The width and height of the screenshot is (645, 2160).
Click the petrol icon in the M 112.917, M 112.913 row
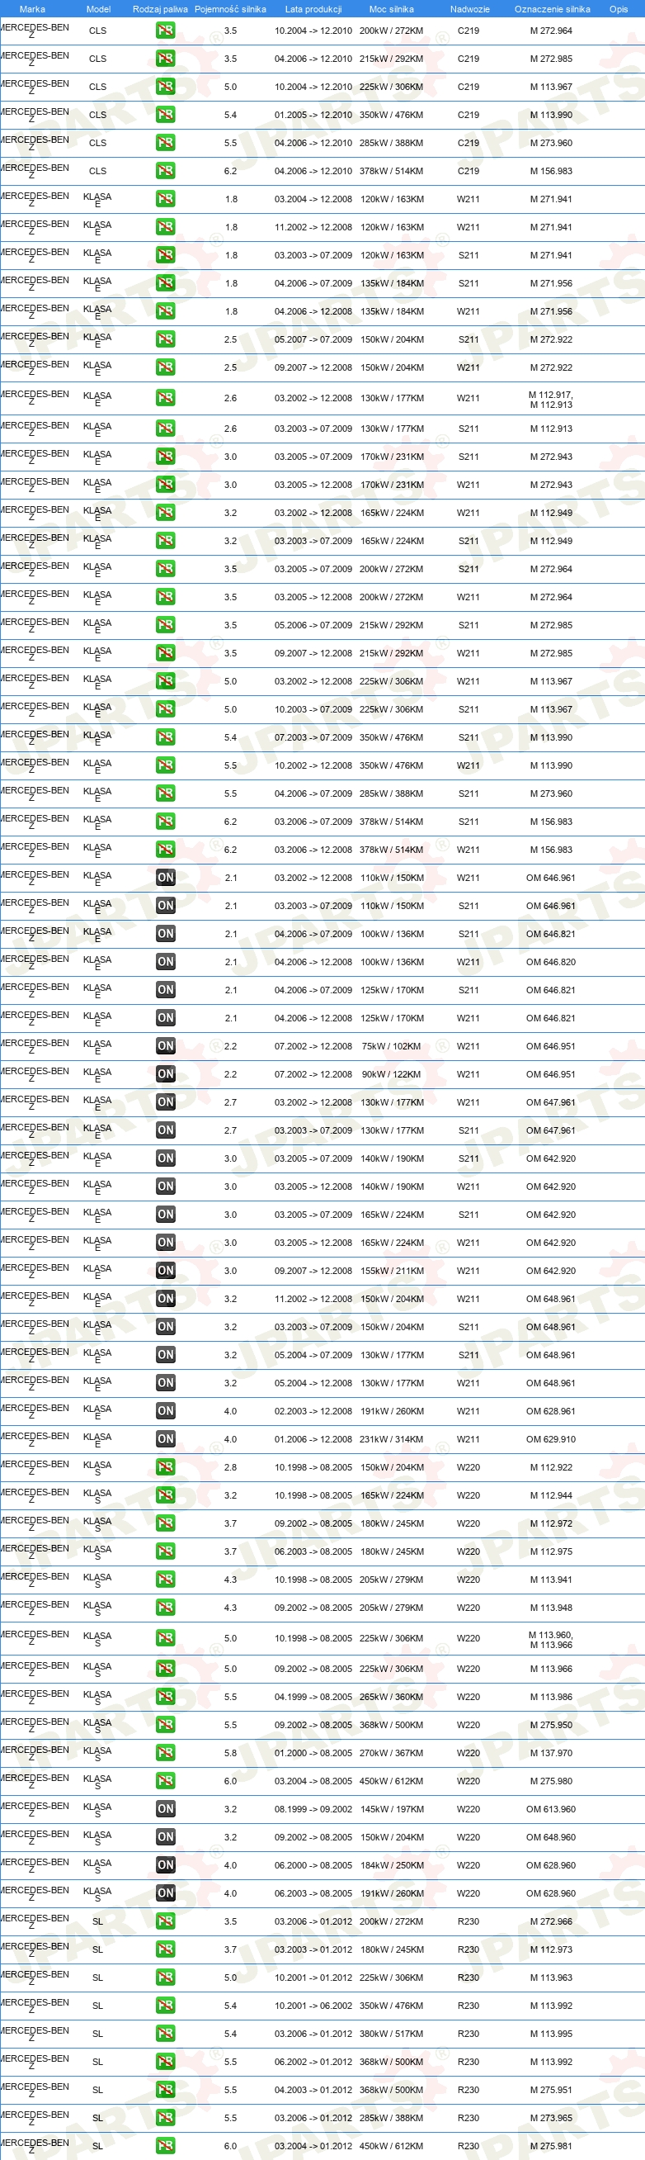point(166,398)
